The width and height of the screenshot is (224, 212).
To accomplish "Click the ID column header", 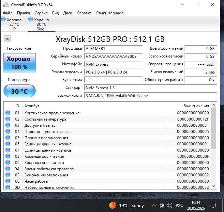I will (x=17, y=106).
